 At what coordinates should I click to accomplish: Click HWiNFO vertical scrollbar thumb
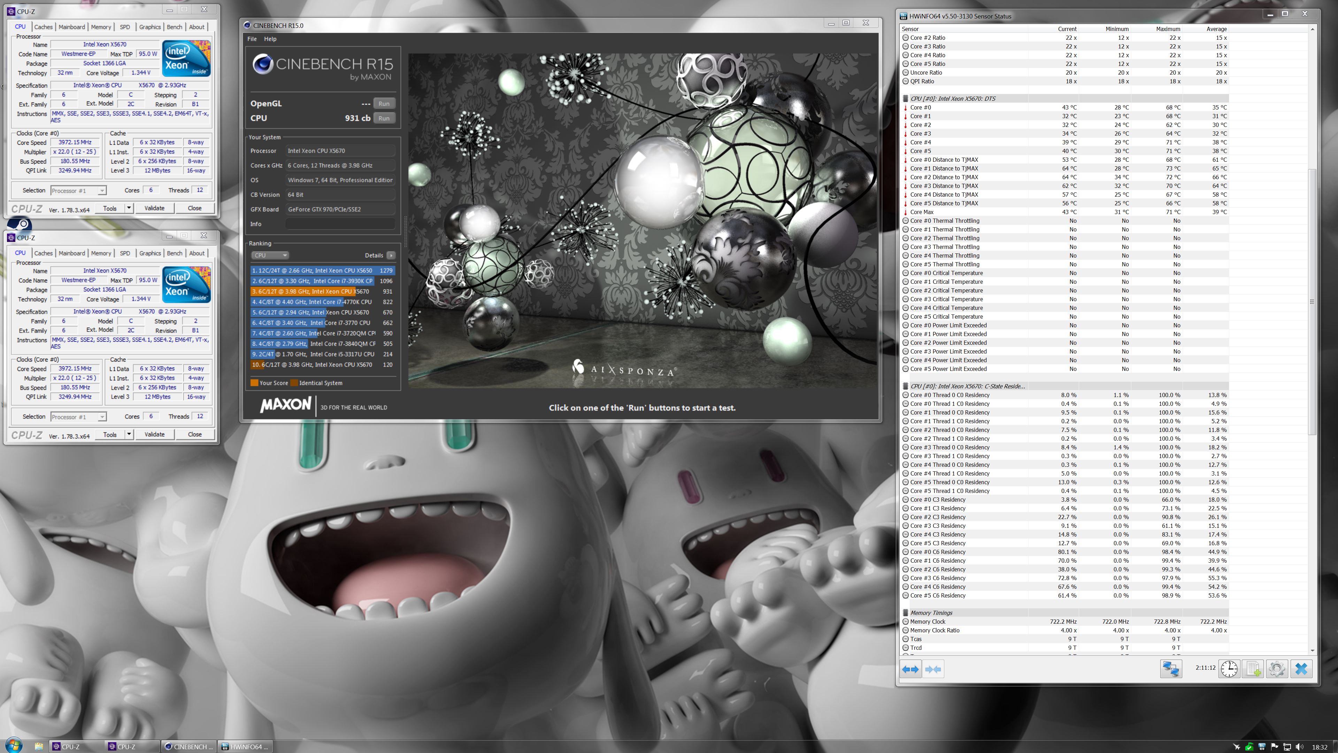pyautogui.click(x=1312, y=302)
